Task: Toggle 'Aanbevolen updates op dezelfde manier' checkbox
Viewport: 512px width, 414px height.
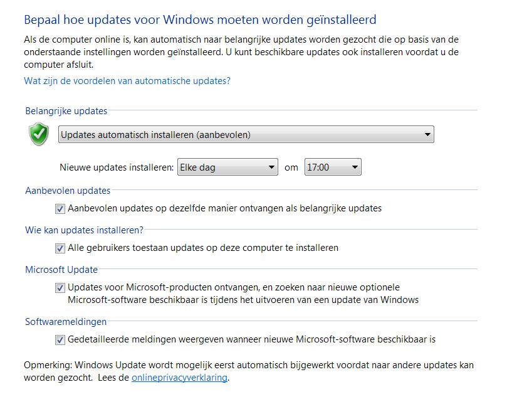Action: point(60,209)
